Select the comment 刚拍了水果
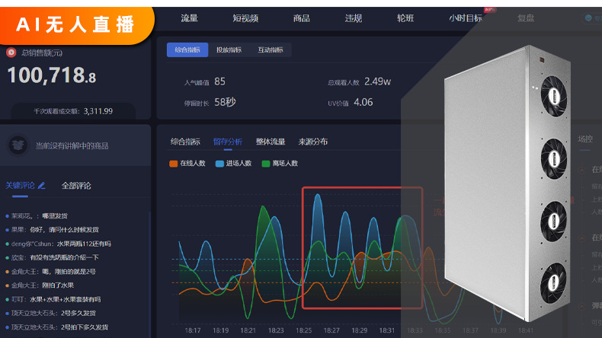602x338 pixels. click(x=58, y=285)
